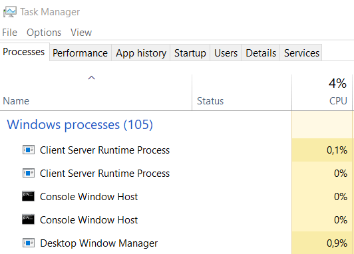Screen dimensions: 354x254
Task: Open the File menu
Action: coord(10,33)
